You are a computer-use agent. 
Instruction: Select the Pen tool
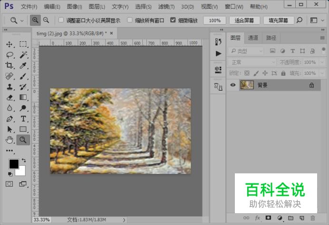10,119
